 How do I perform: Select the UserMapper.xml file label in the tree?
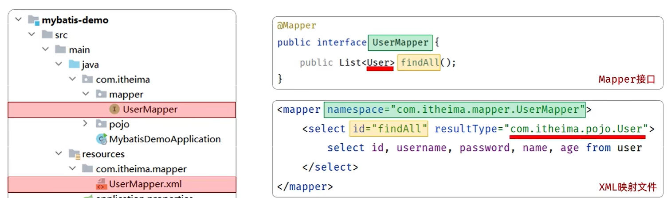point(145,184)
